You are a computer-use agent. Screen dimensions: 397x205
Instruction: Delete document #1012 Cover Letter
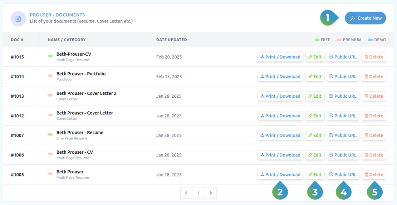point(374,116)
